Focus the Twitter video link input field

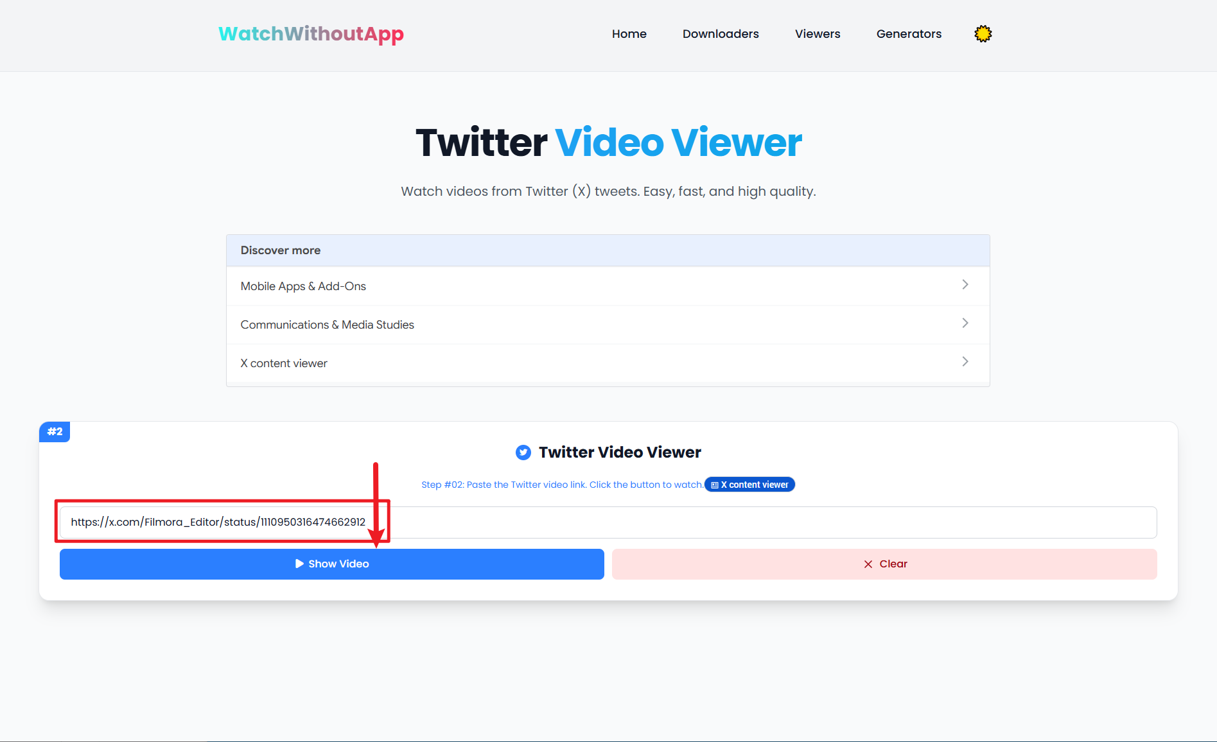pyautogui.click(x=608, y=522)
